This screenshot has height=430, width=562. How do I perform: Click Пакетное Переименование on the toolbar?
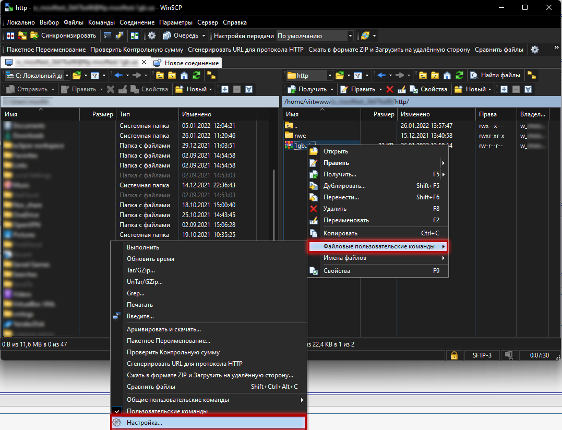[46, 50]
